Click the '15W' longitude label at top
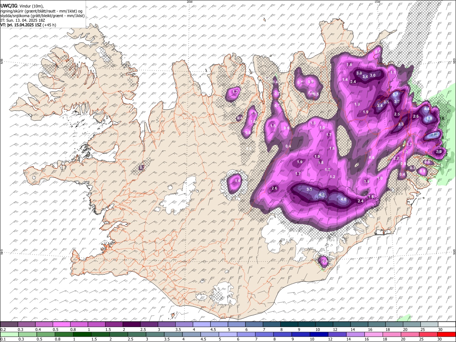This screenshot has width=456, height=342. pos(377,2)
